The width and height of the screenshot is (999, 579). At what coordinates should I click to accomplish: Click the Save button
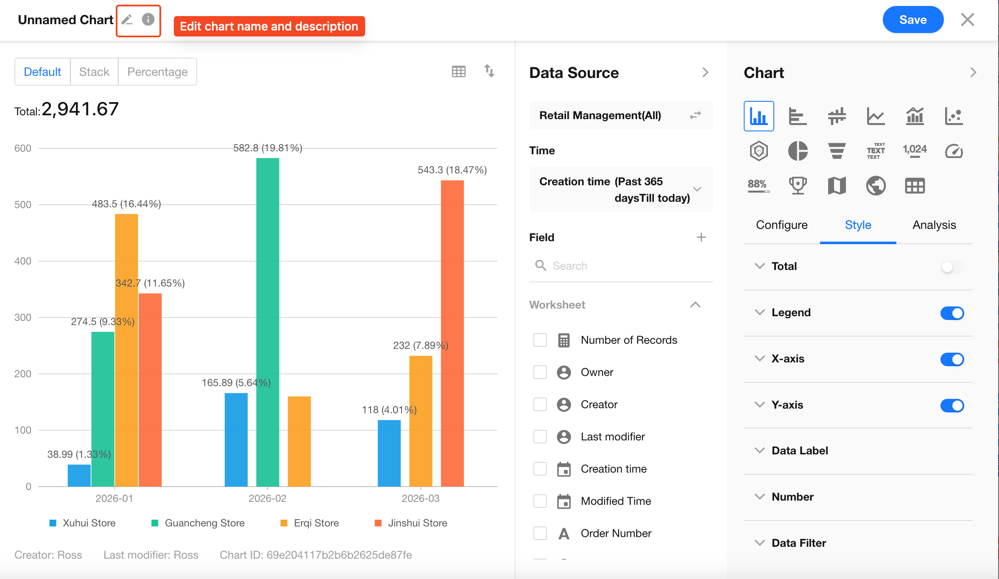[x=912, y=20]
